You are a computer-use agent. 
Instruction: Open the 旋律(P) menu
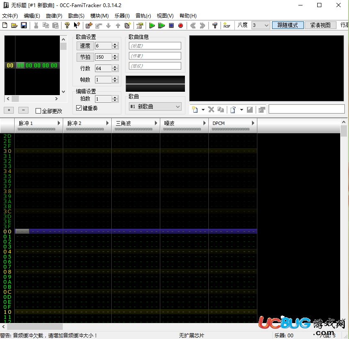[x=54, y=16]
